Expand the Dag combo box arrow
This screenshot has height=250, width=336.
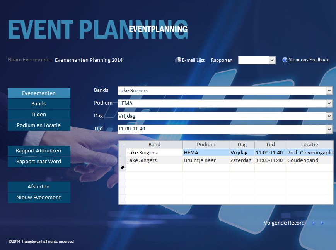tap(329, 117)
